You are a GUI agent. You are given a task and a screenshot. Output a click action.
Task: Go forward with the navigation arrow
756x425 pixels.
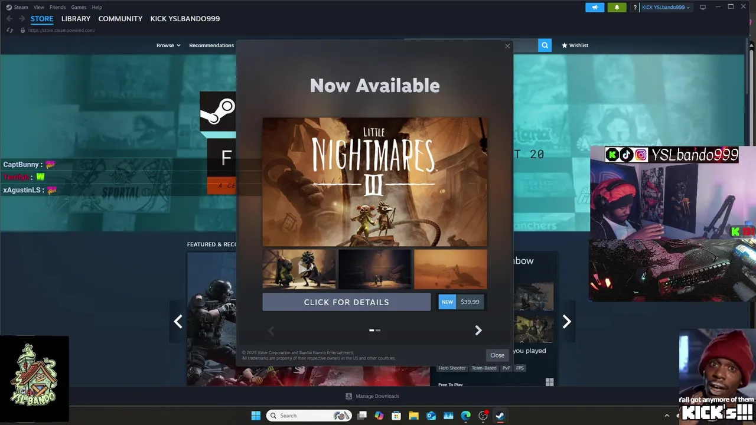pyautogui.click(x=21, y=19)
